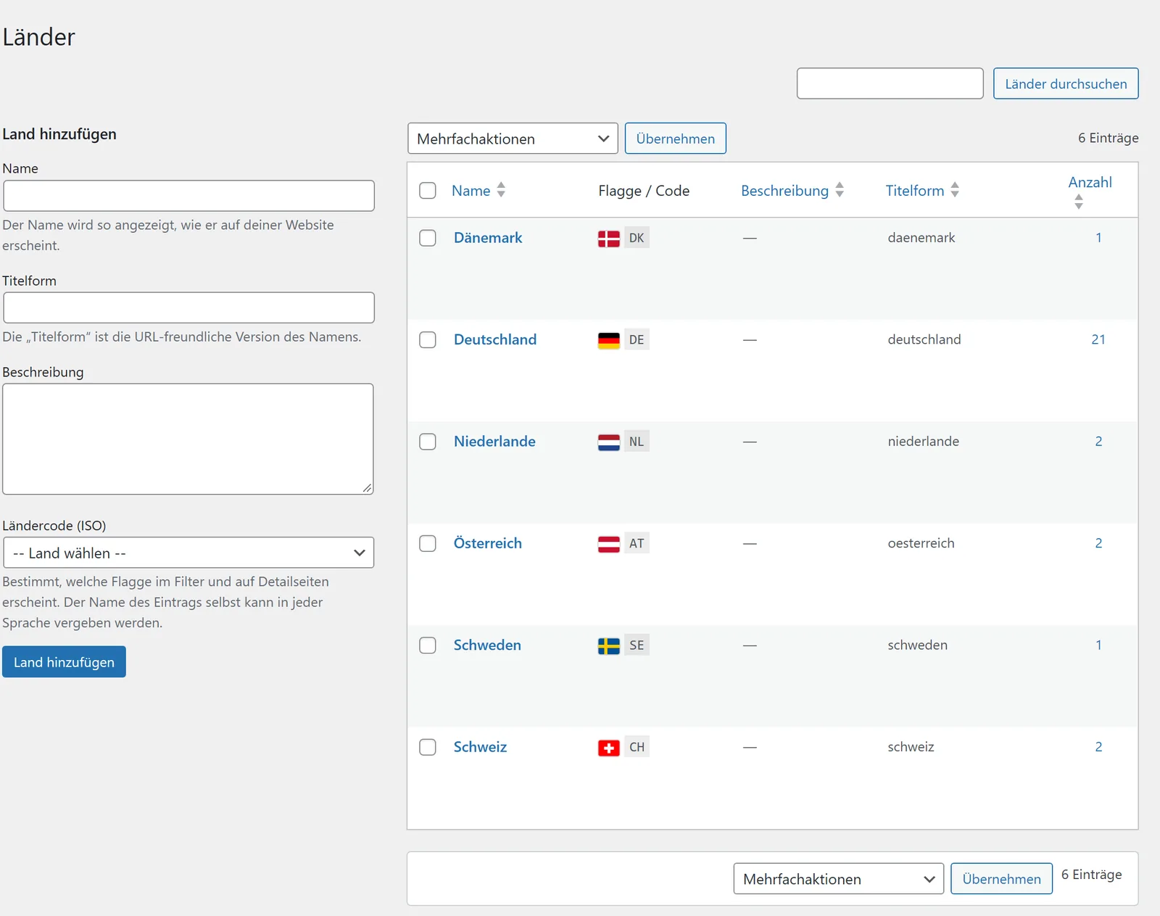Open the bottom Mehrfachaktionen dropdown
1160x916 pixels.
(839, 879)
